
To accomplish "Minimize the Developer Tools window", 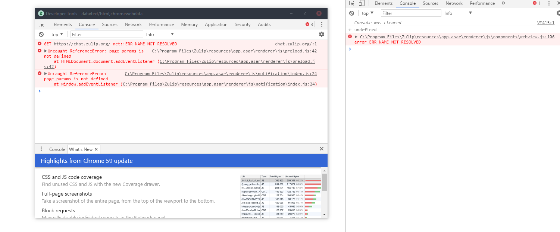I will click(x=291, y=13).
